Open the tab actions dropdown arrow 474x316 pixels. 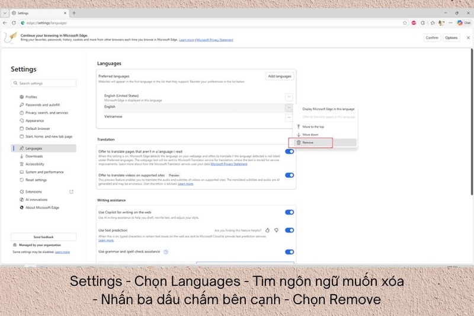pyautogui.click(x=5, y=13)
